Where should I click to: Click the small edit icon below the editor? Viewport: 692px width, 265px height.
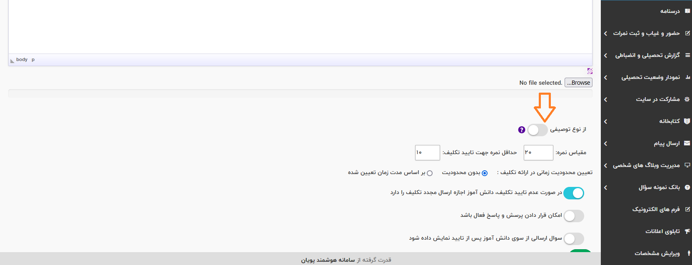click(x=590, y=71)
